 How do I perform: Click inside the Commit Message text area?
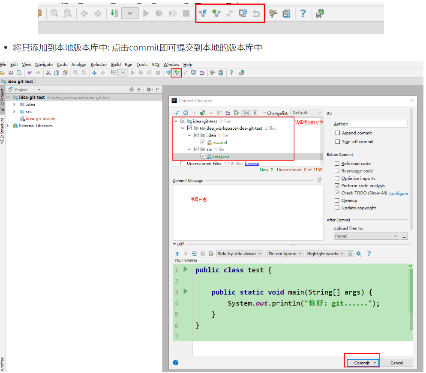coord(248,212)
